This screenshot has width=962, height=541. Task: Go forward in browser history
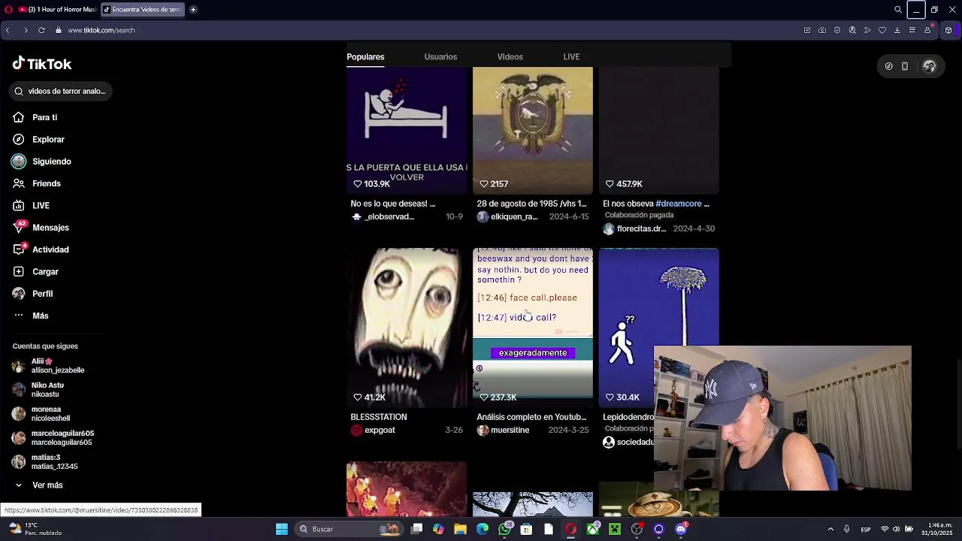(26, 30)
